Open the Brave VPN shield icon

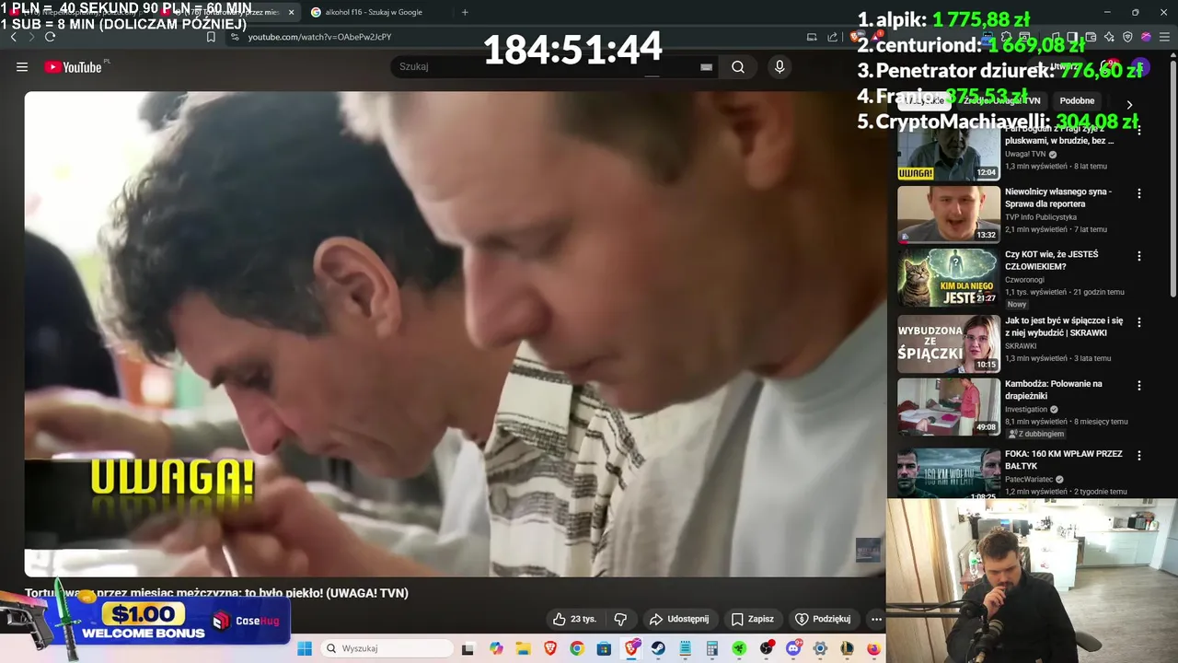pos(1128,37)
